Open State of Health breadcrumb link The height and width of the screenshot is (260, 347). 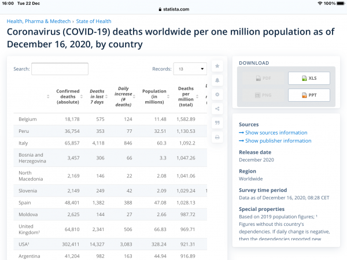pyautogui.click(x=94, y=21)
